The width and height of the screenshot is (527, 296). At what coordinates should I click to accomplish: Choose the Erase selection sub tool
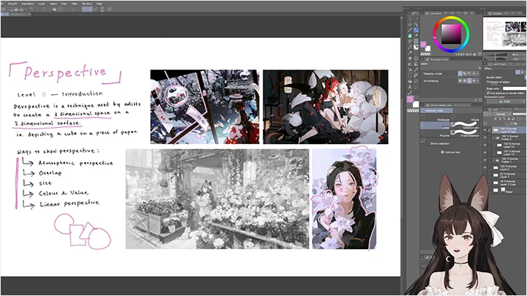466,134
